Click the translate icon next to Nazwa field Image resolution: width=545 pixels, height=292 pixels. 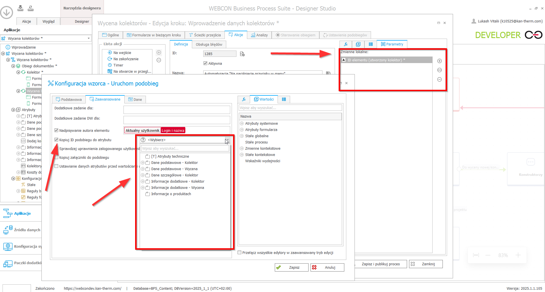coord(328,73)
